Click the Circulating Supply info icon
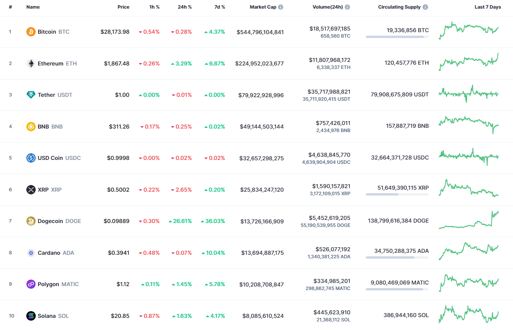The image size is (513, 330). pyautogui.click(x=425, y=7)
